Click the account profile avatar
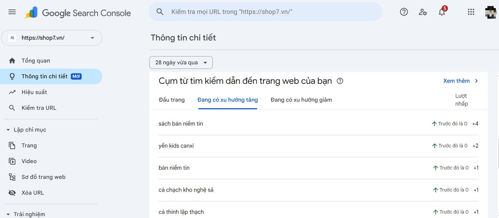The width and height of the screenshot is (499, 218). coord(490,12)
